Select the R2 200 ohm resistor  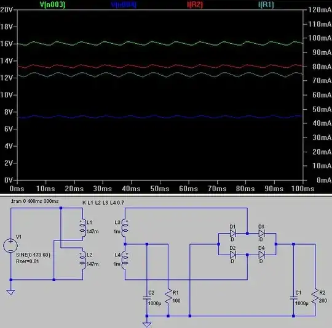pos(315,297)
